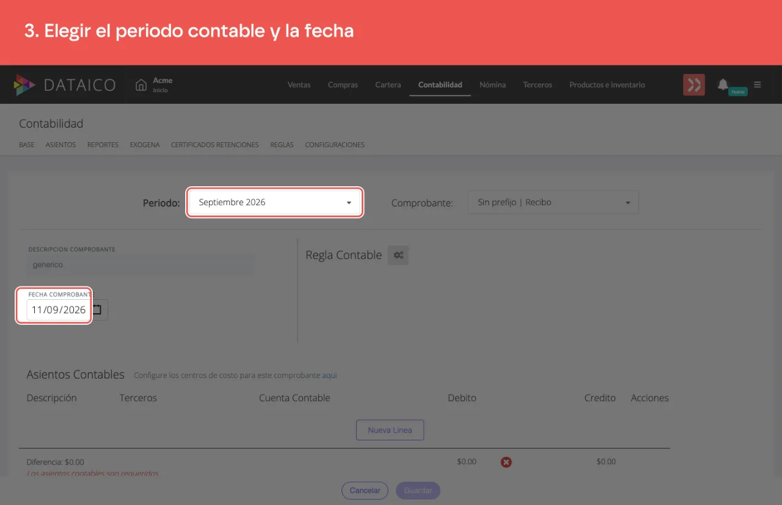
Task: Go to Ventas menu
Action: click(299, 85)
